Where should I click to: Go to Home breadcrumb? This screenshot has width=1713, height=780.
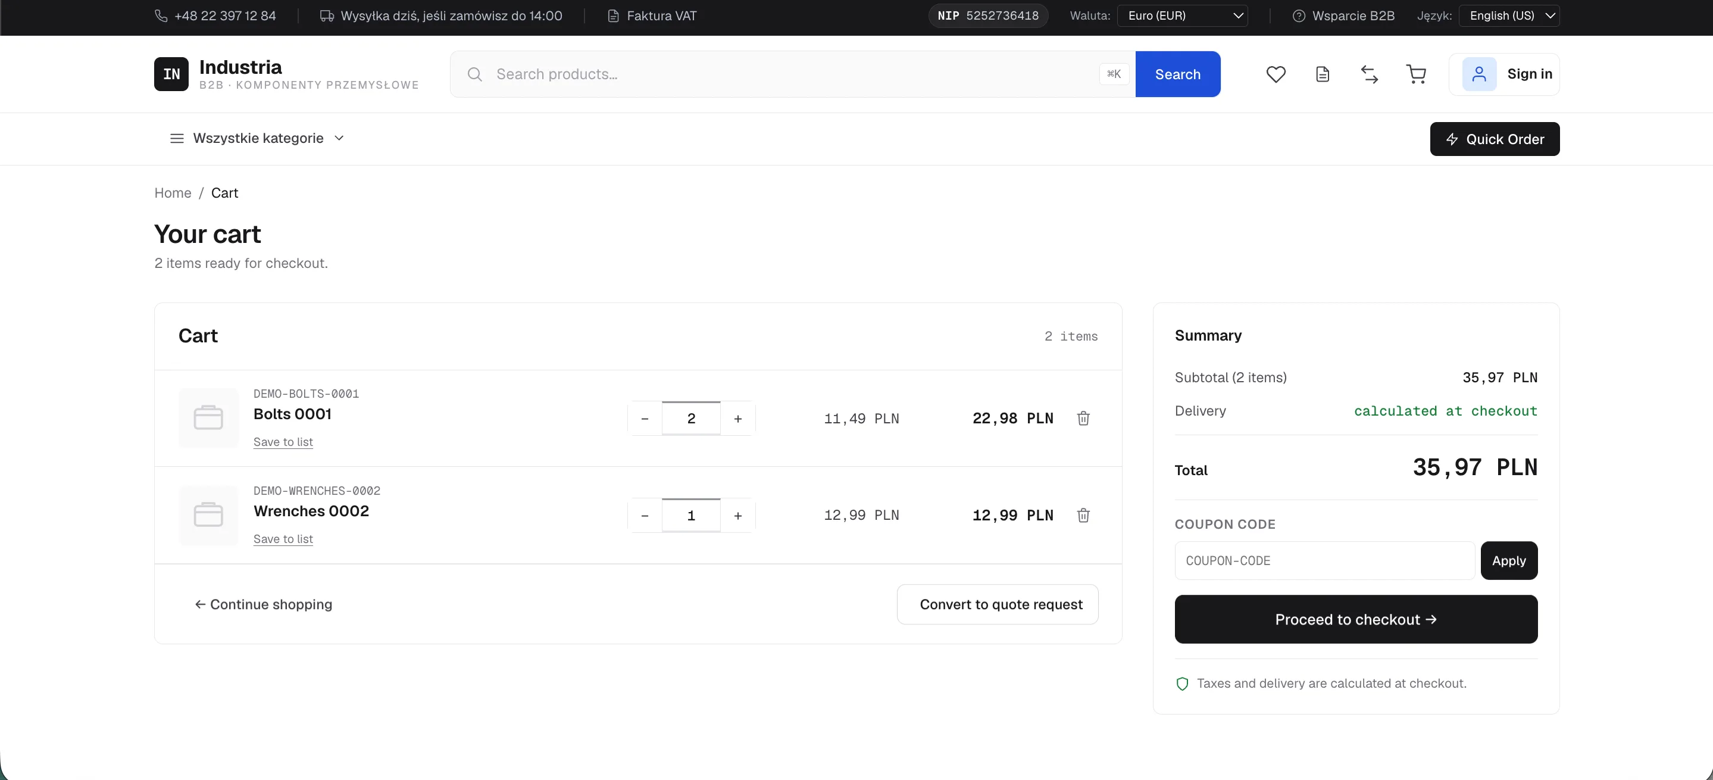pyautogui.click(x=173, y=193)
